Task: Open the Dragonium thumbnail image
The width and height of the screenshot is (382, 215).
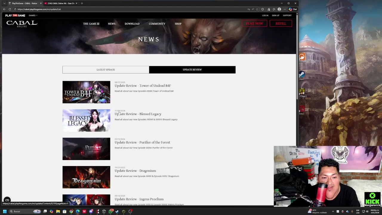Action: [86, 177]
